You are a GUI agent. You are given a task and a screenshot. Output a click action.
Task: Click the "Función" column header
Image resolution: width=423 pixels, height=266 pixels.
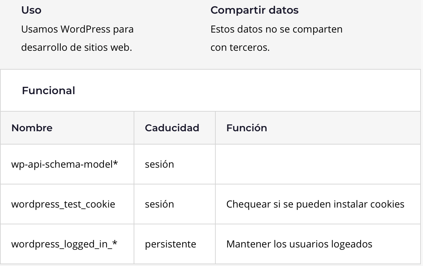[247, 128]
